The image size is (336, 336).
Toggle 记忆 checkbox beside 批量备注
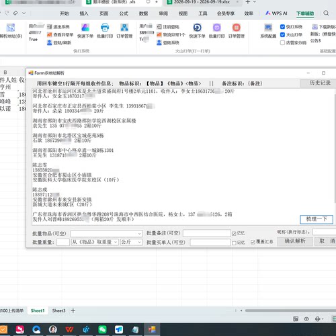click(x=234, y=233)
